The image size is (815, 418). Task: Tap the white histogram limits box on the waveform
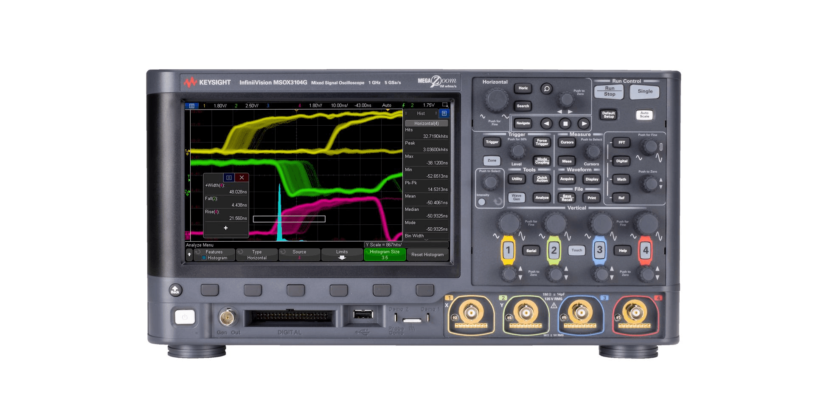click(x=289, y=219)
